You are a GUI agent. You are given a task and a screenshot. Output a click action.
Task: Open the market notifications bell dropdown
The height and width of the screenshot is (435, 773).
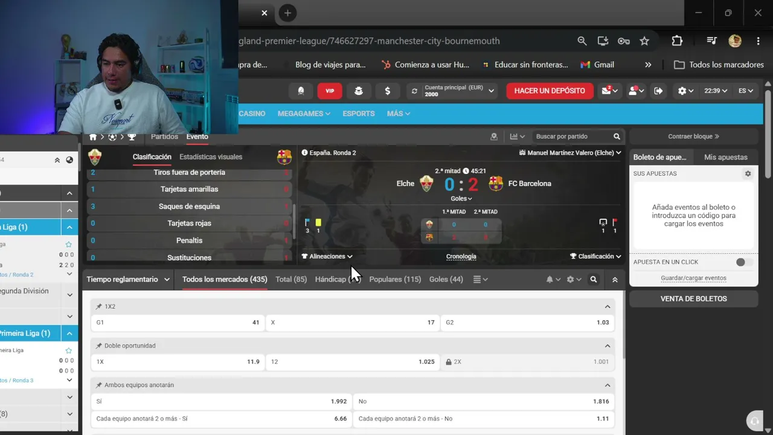(x=553, y=280)
